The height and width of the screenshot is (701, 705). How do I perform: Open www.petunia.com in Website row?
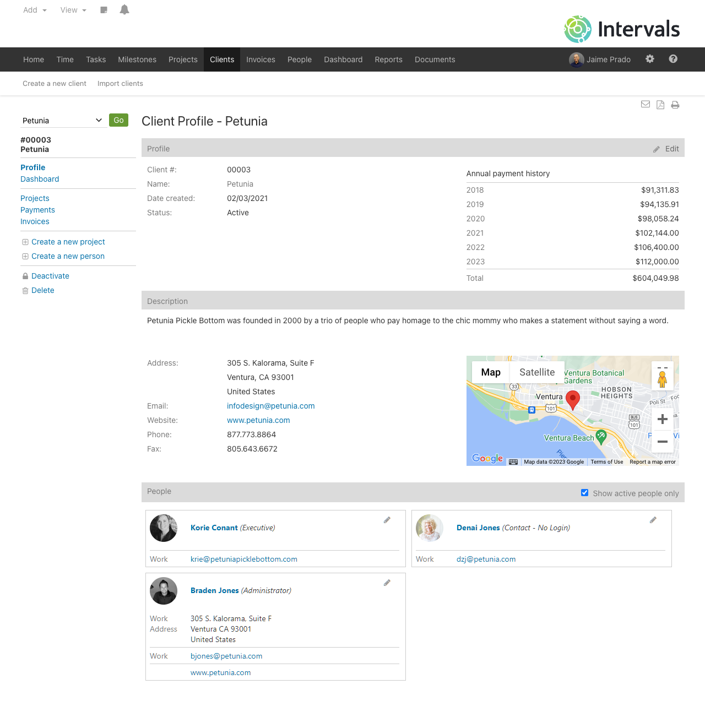(258, 420)
